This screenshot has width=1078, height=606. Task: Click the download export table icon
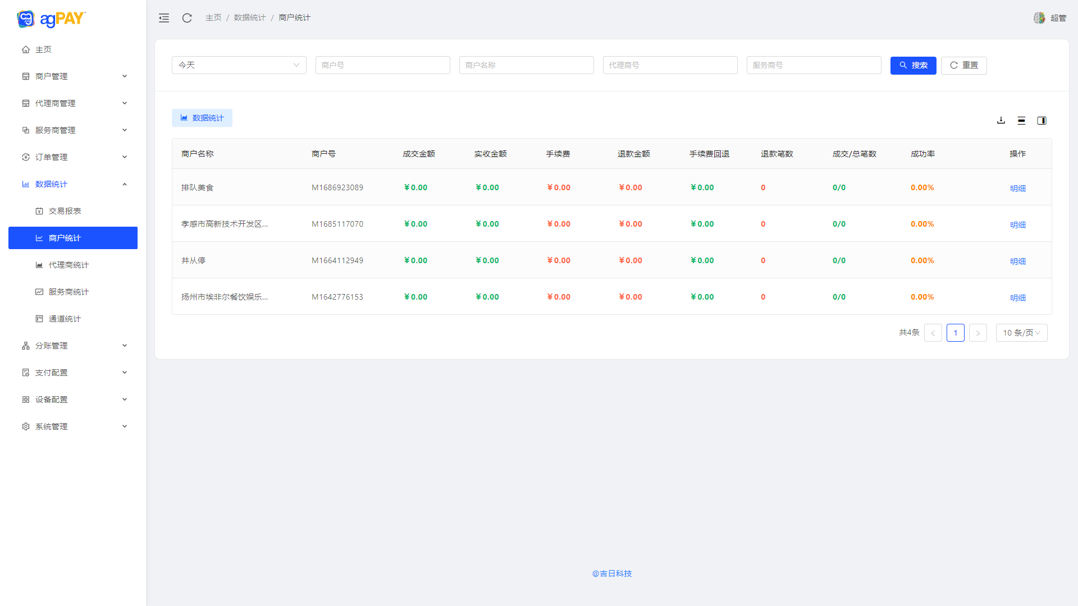tap(1001, 120)
